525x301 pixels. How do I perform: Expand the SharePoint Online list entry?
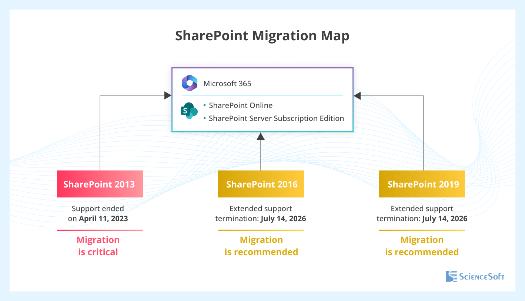point(241,105)
